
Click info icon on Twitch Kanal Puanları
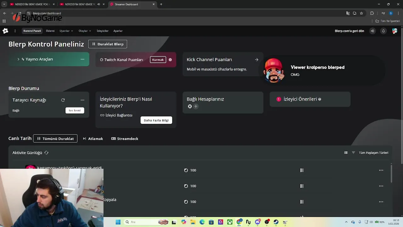coord(170,60)
